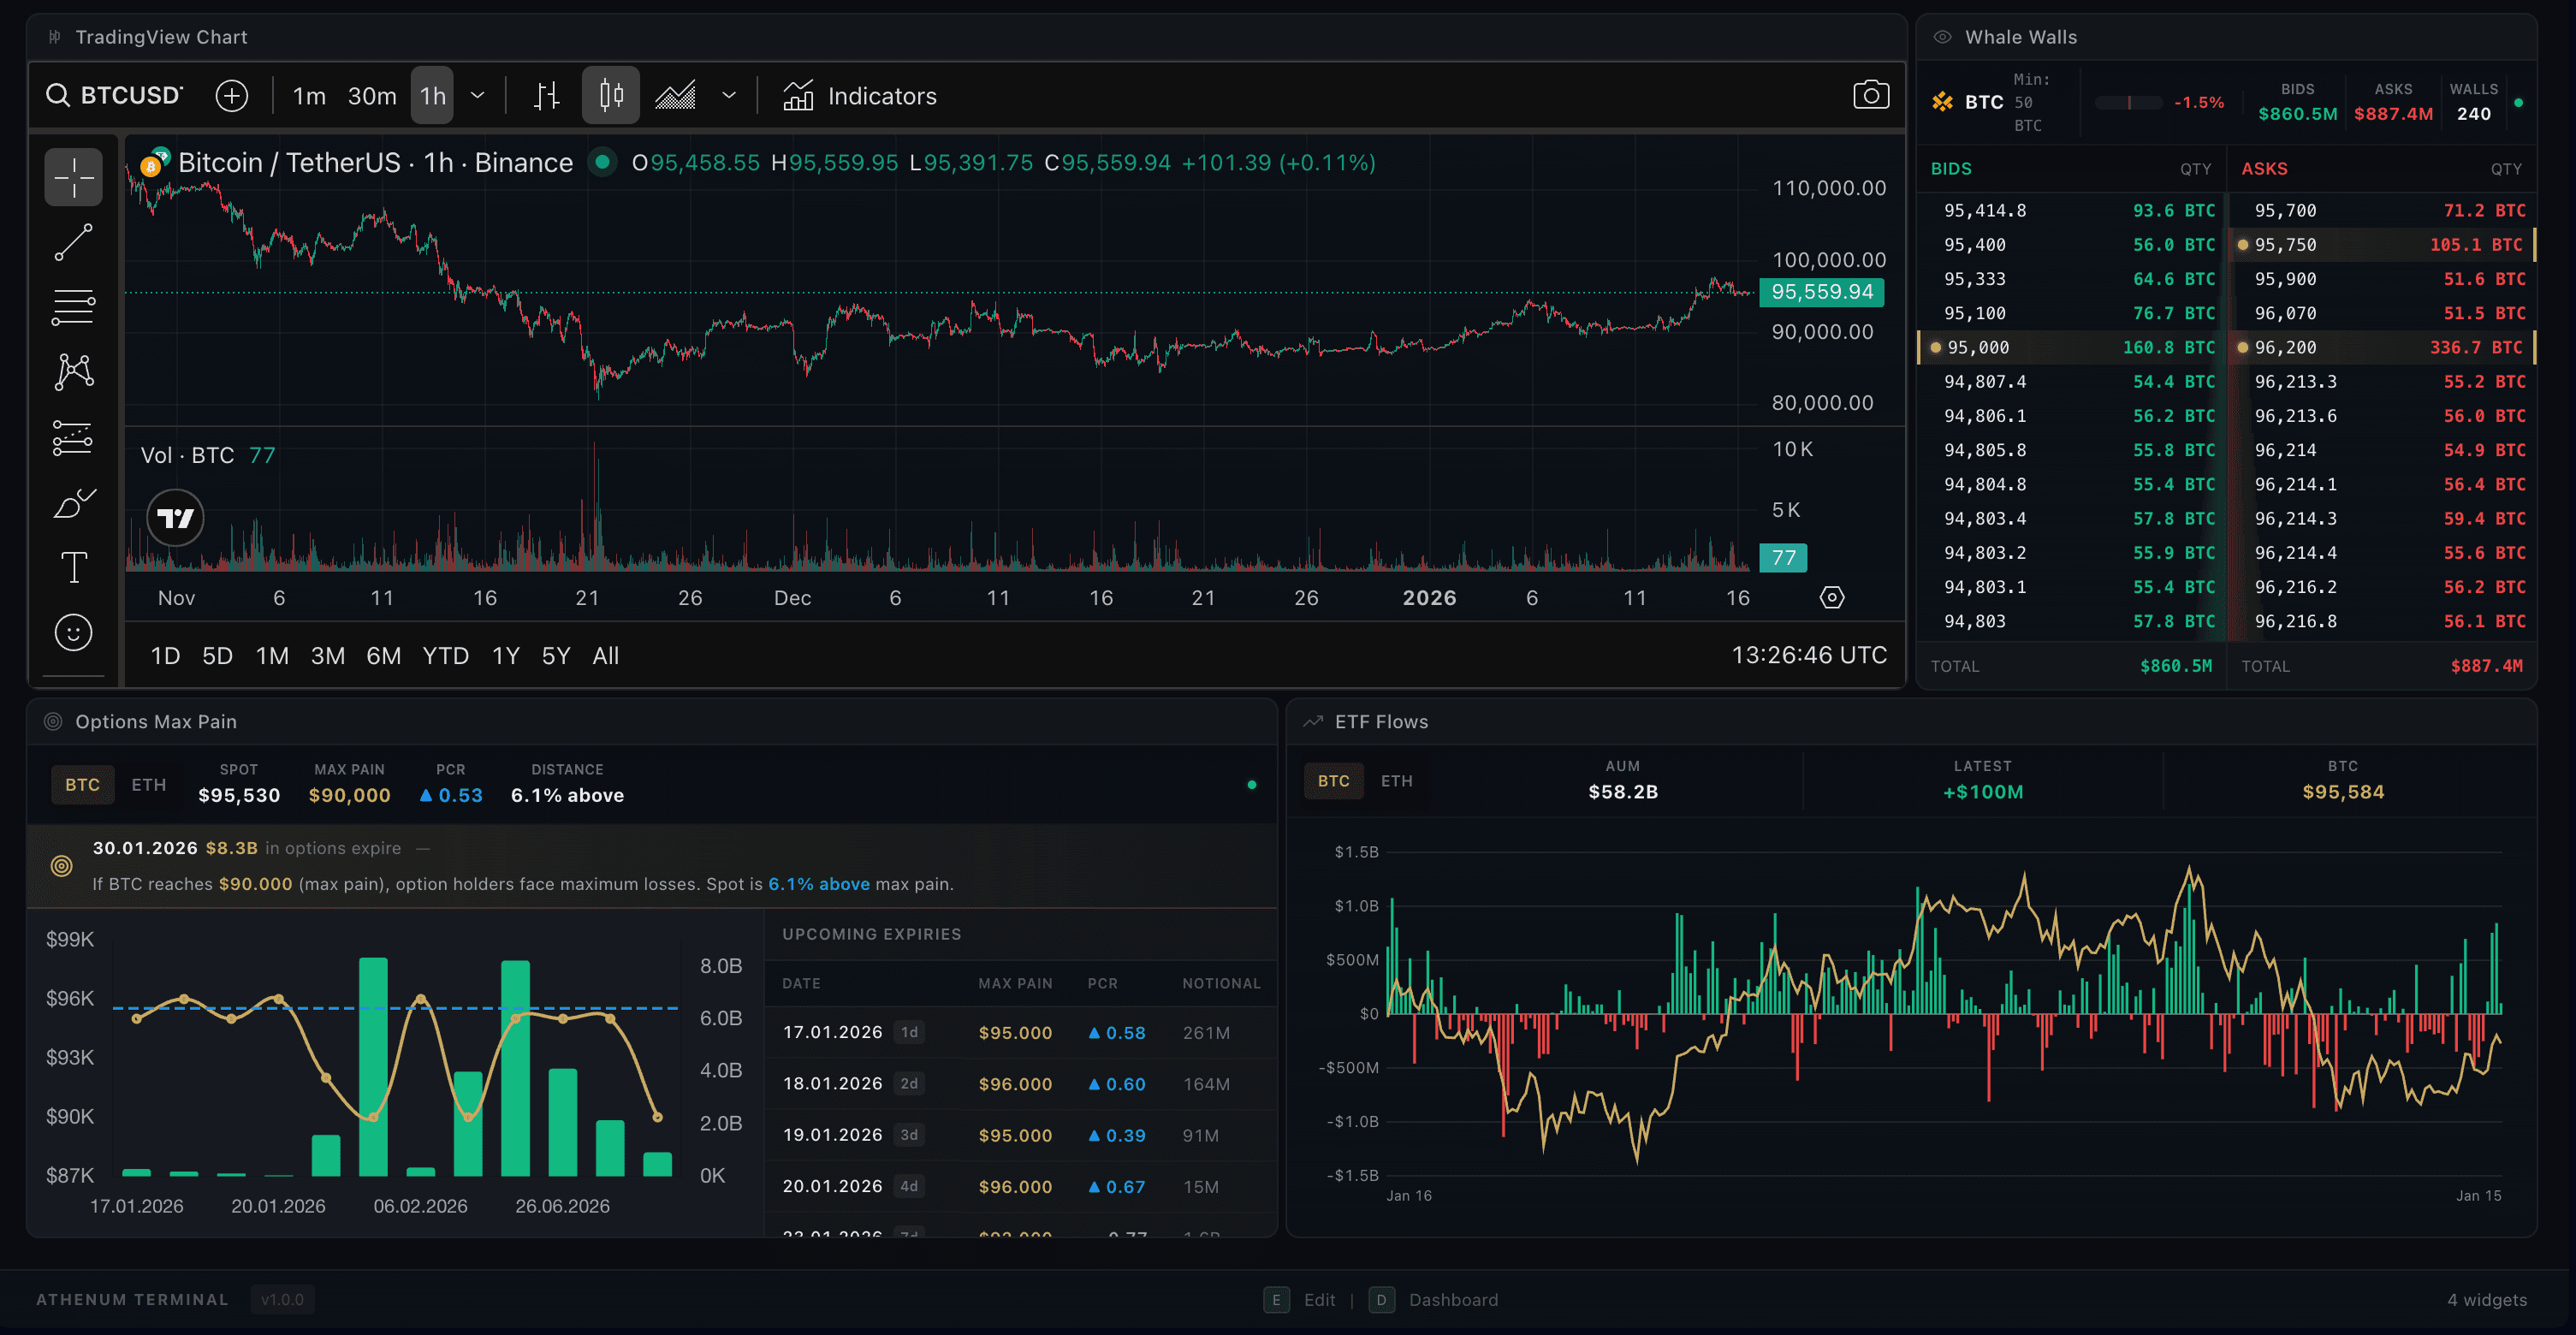This screenshot has height=1335, width=2576.
Task: Switch ETF Flows to ETH
Action: pyautogui.click(x=1396, y=781)
